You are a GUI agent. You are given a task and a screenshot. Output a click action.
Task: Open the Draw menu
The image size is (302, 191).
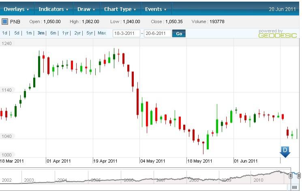click(86, 9)
